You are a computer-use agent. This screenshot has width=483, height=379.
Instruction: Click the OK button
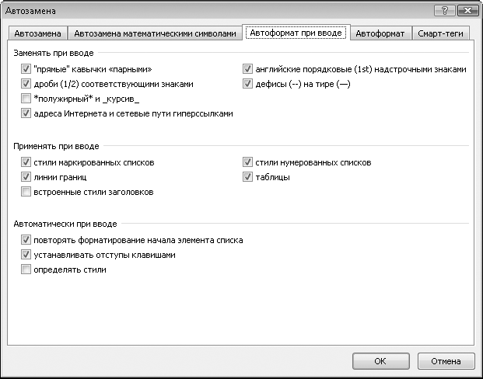pyautogui.click(x=381, y=361)
